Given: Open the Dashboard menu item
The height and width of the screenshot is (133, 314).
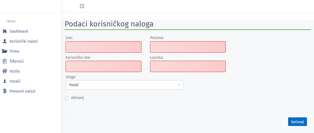Looking at the screenshot, I should click(19, 31).
